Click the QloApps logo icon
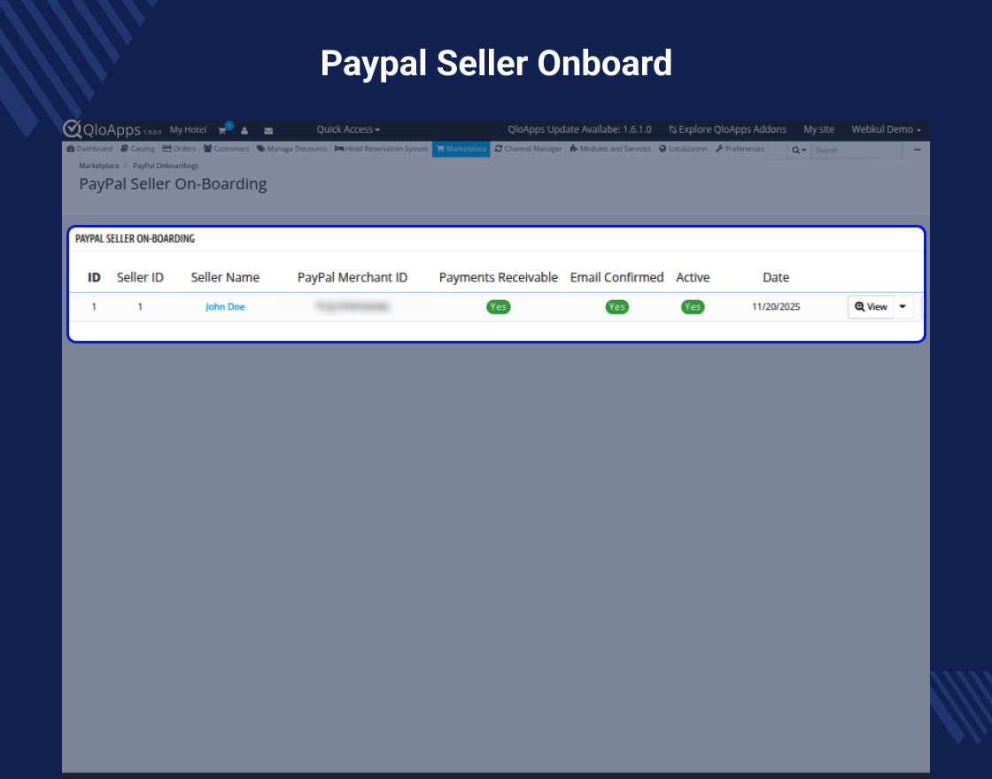Viewport: 992px width, 779px height. 73,129
